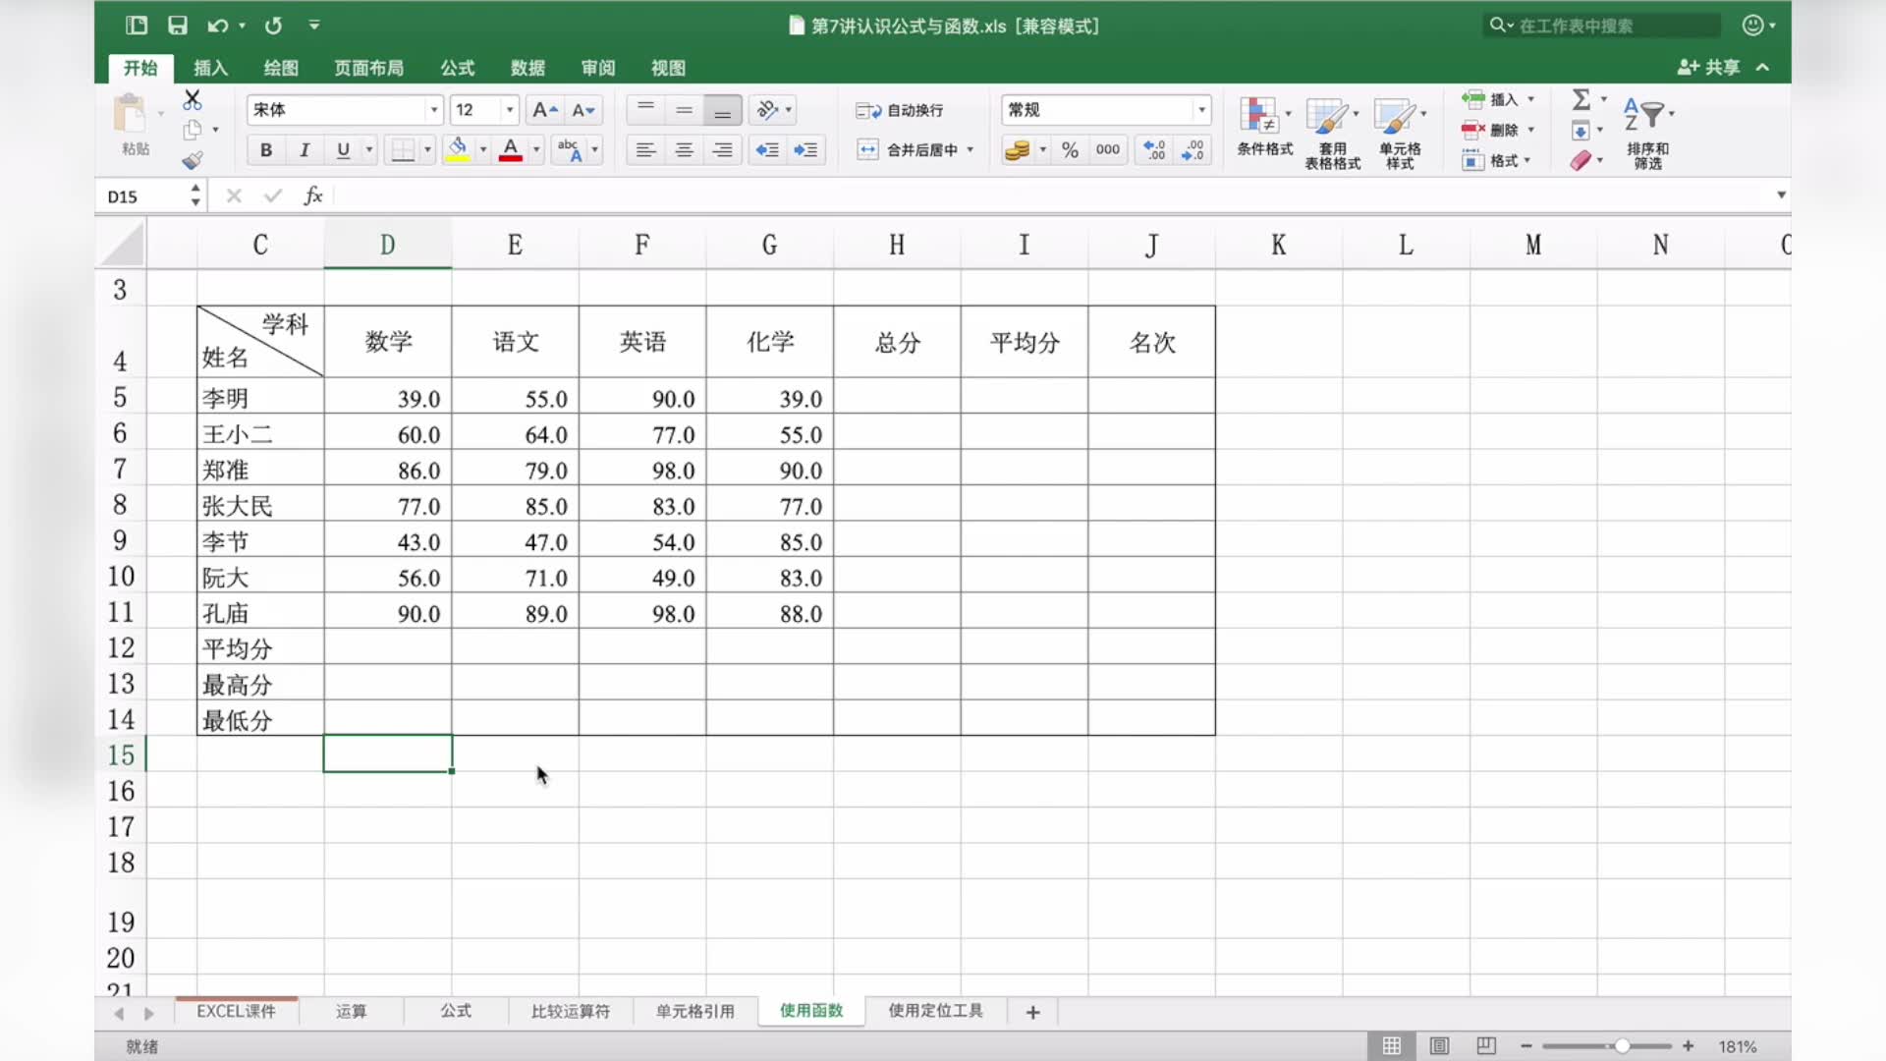Open Conditional Formatting (条件格式)
This screenshot has height=1061, width=1886.
click(x=1264, y=128)
